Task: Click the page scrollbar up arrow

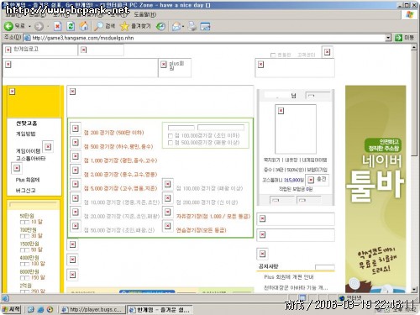Action: tap(414, 48)
